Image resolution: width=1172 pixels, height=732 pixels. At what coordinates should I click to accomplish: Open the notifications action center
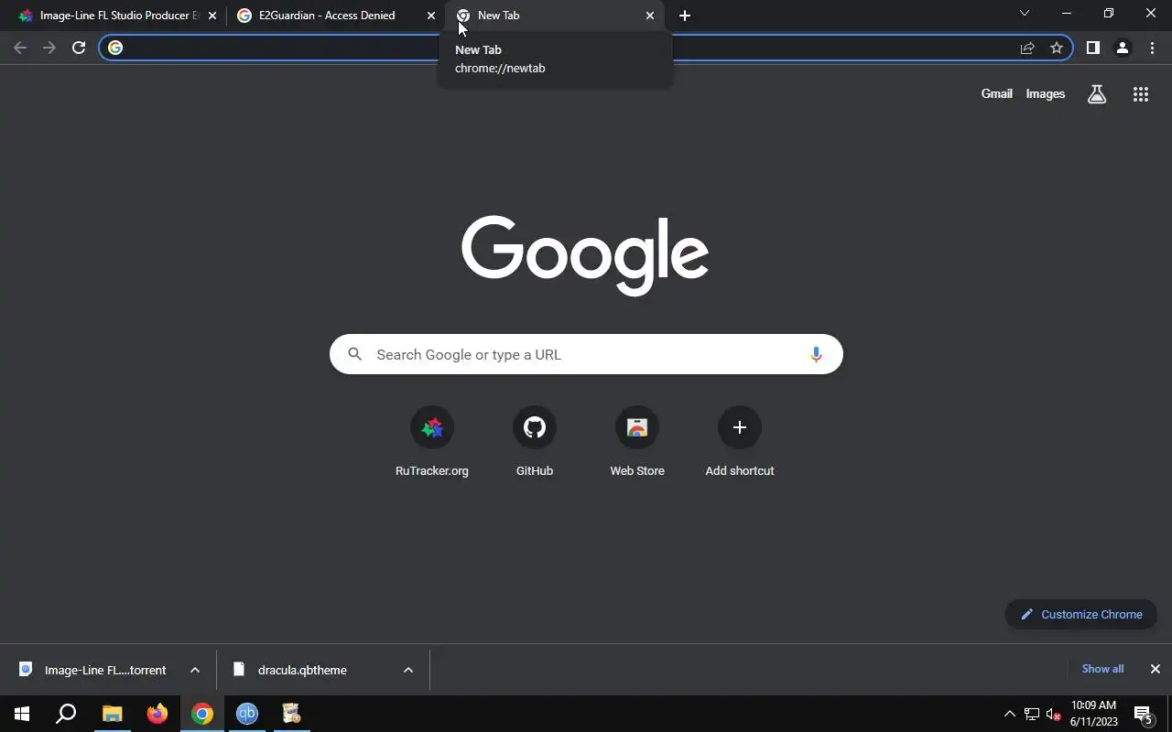coord(1144,714)
